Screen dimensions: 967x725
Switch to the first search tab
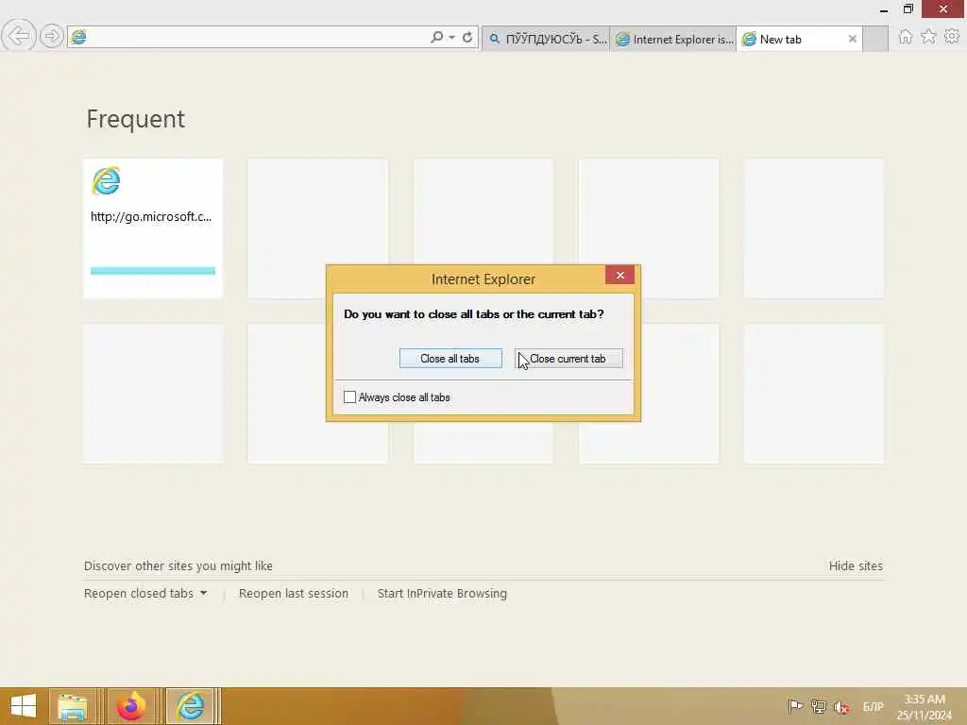point(547,39)
